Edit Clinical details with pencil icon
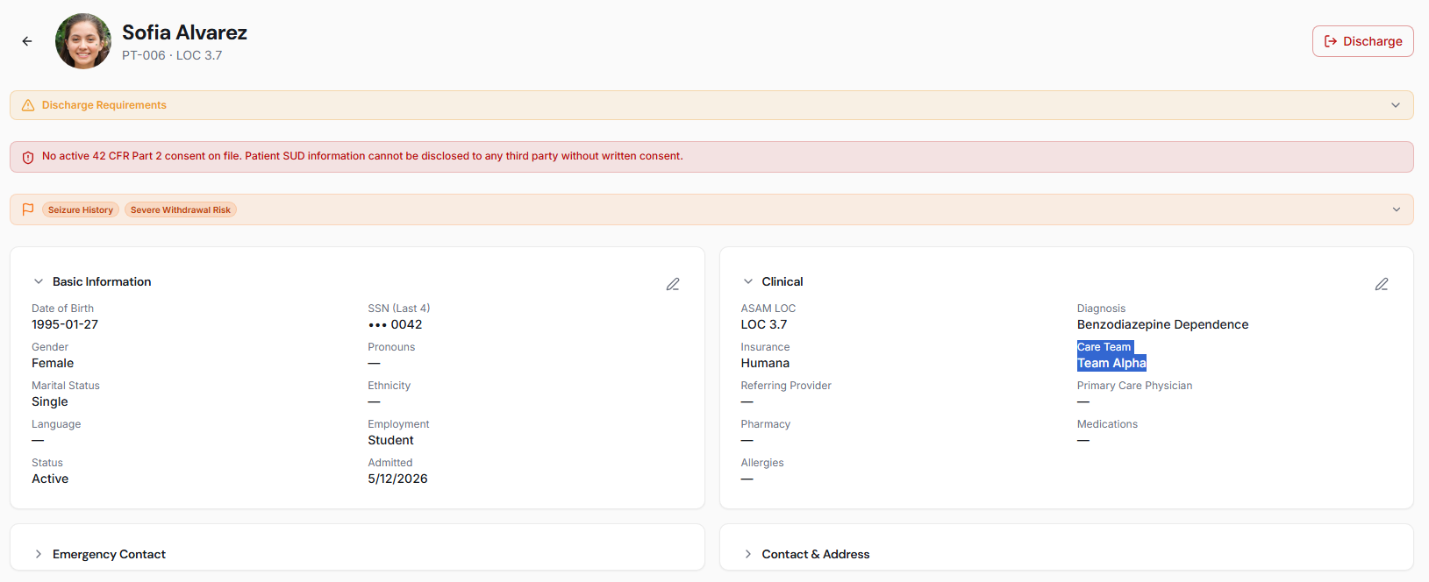 click(1382, 284)
